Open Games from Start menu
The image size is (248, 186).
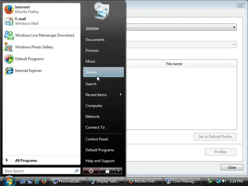(104, 72)
